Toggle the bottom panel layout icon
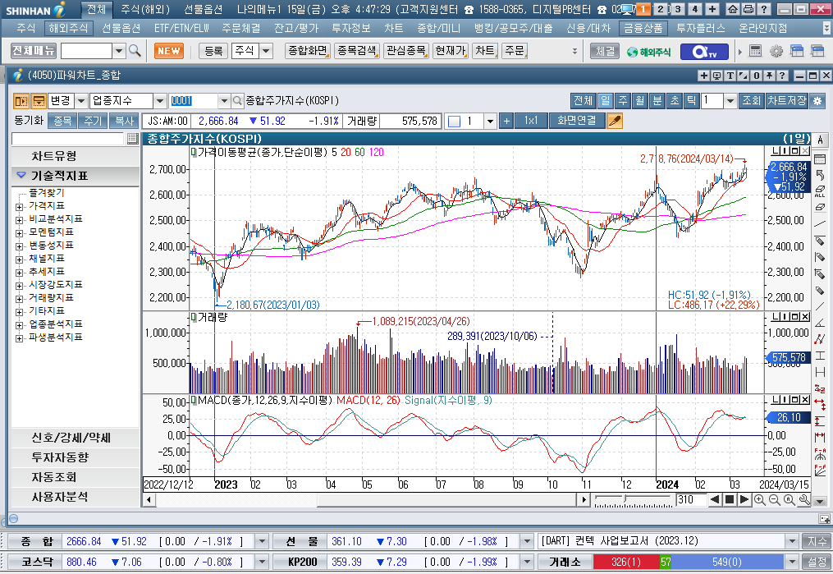The image size is (833, 574). [x=39, y=100]
